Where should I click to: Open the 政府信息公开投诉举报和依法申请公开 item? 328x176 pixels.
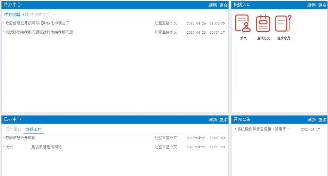[37, 23]
